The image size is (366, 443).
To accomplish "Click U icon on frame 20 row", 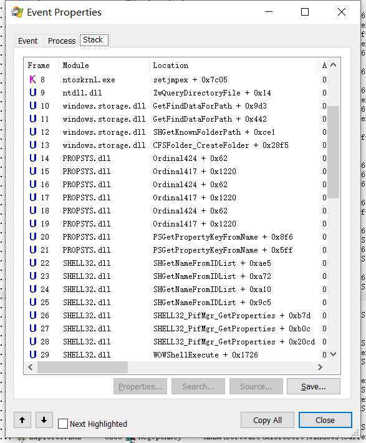I will tap(33, 236).
